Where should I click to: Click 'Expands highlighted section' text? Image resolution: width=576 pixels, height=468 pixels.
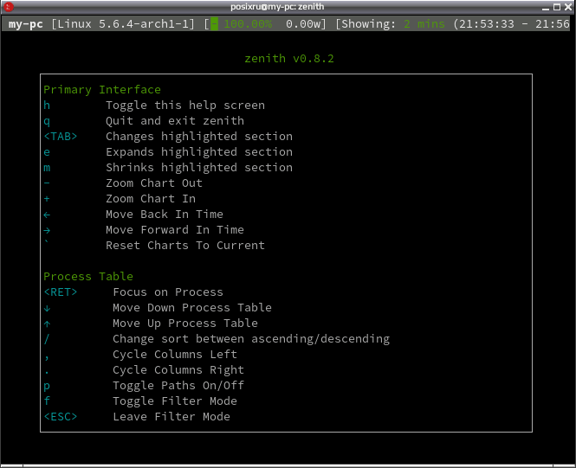click(x=199, y=152)
